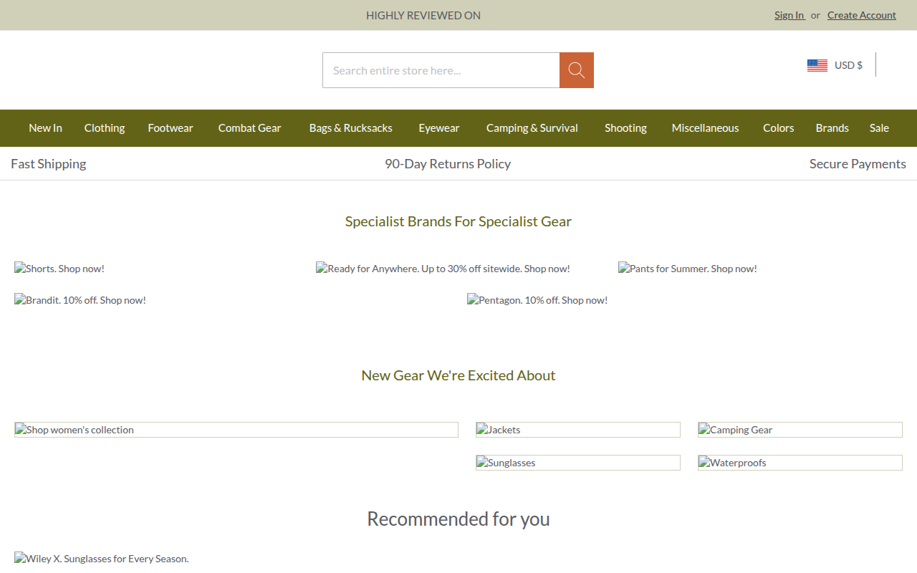Click the Sunglasses tile
This screenshot has height=573, width=917.
click(578, 463)
